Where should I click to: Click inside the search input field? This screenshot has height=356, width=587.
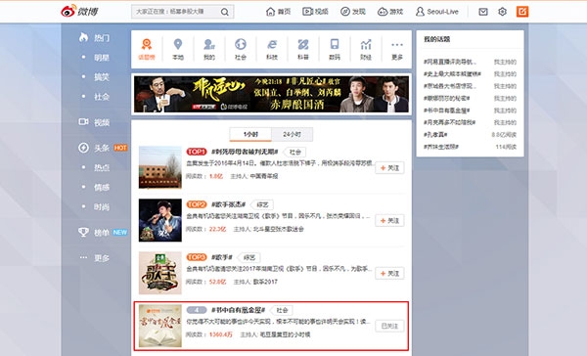[x=175, y=12]
